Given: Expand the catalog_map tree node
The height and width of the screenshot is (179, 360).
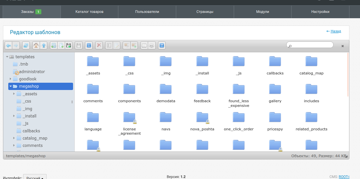Looking at the screenshot, I should pyautogui.click(x=14, y=138).
